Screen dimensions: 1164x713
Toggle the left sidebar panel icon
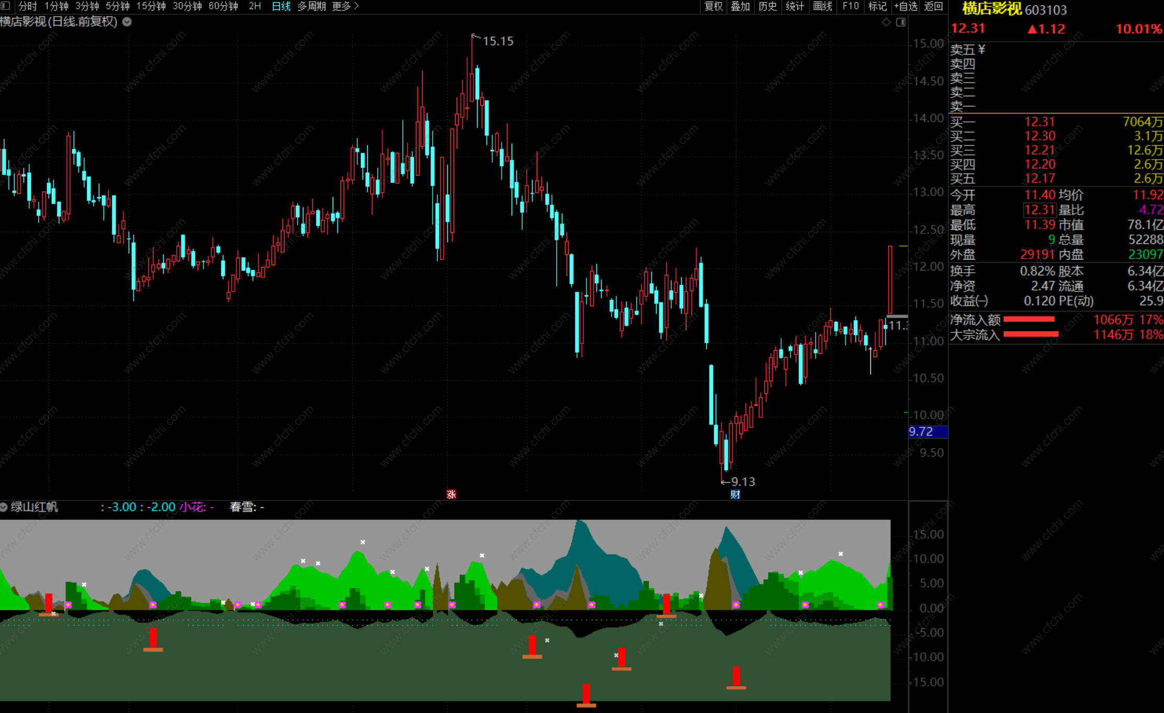pos(6,6)
